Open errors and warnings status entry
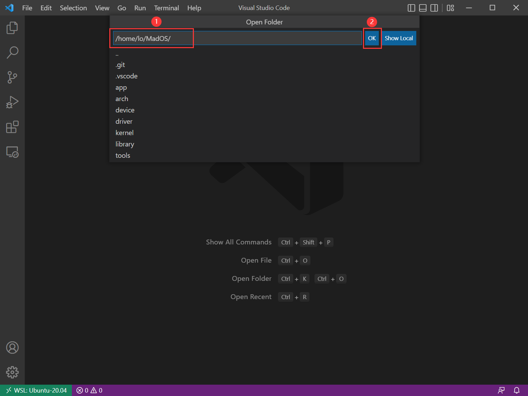Screen dimensions: 528x396 coord(89,390)
